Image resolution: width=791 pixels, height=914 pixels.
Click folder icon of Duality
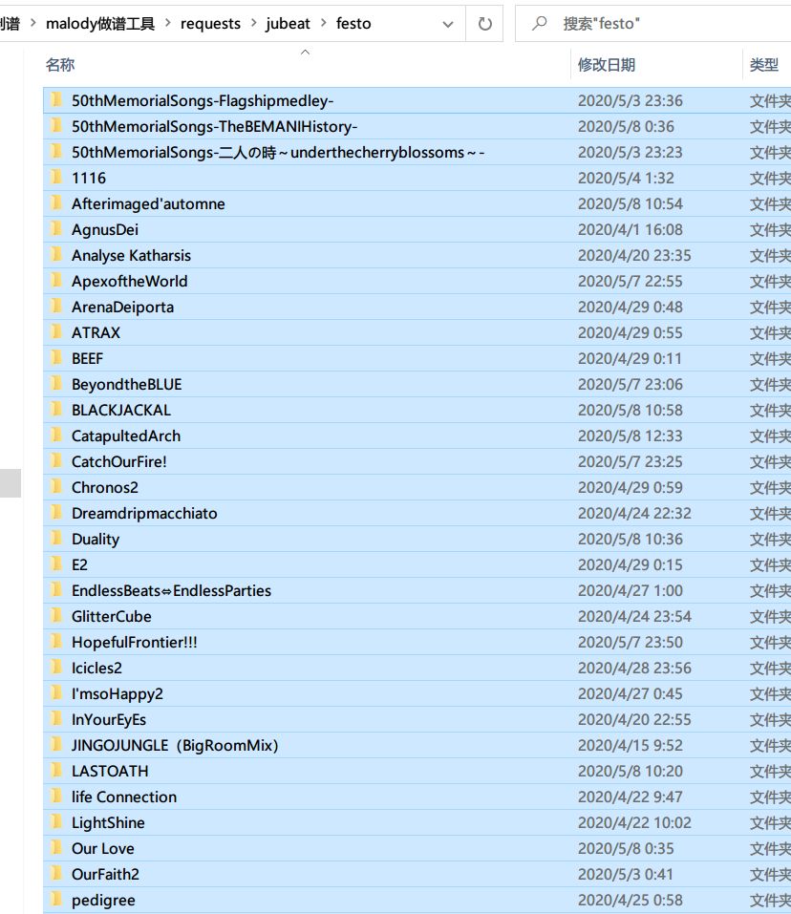56,539
